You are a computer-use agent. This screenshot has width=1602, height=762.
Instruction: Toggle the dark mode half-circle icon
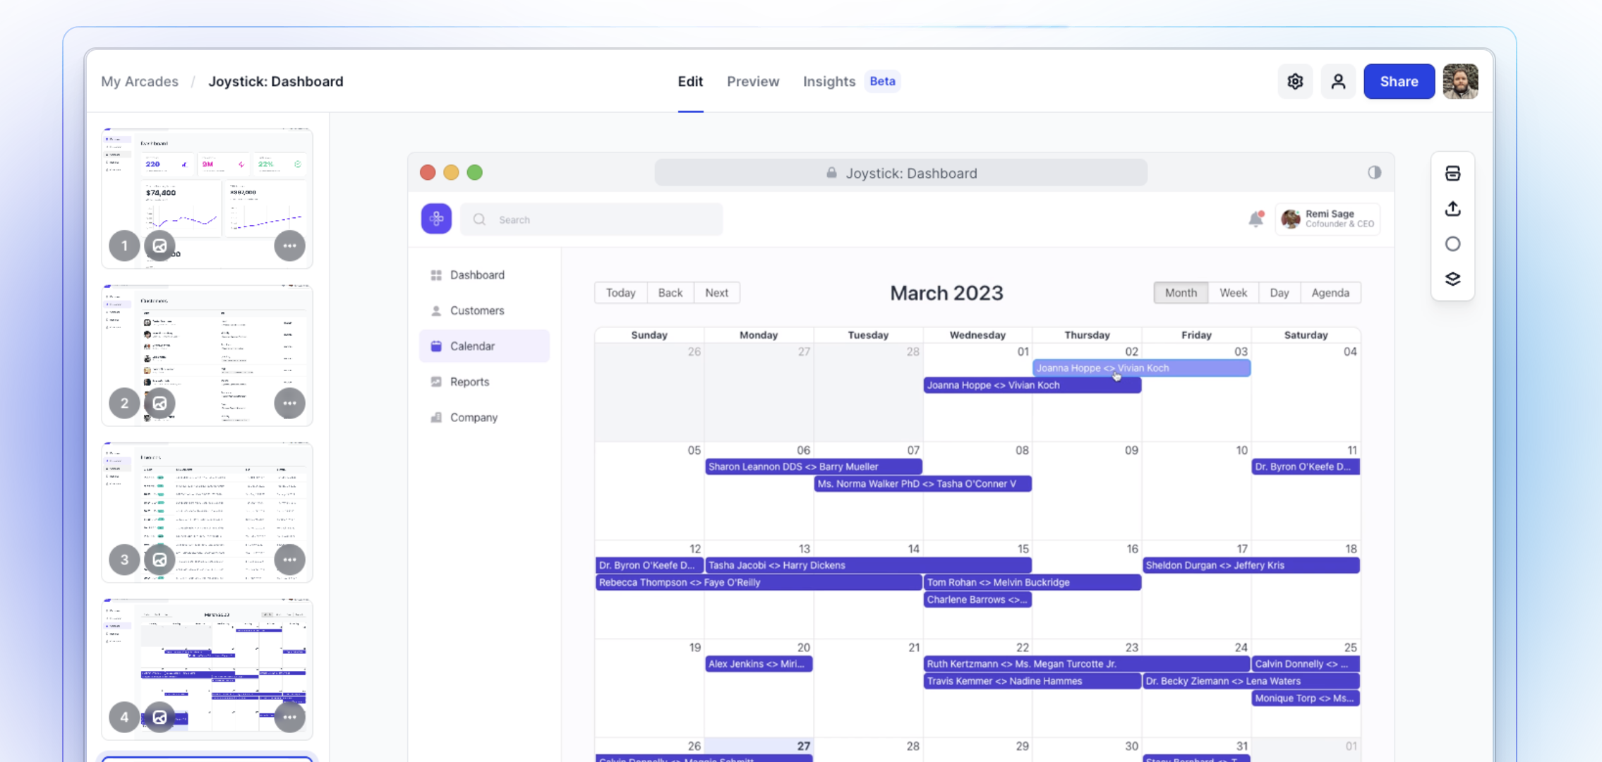click(1374, 173)
